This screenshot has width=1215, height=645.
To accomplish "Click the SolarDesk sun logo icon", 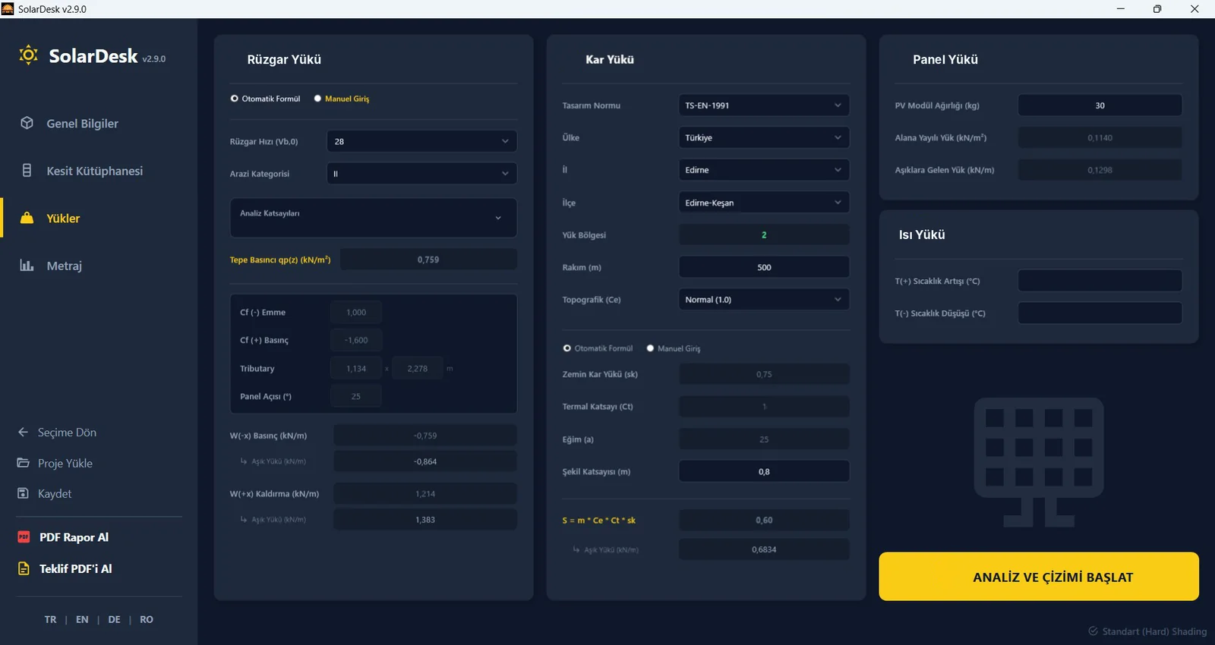I will point(29,55).
